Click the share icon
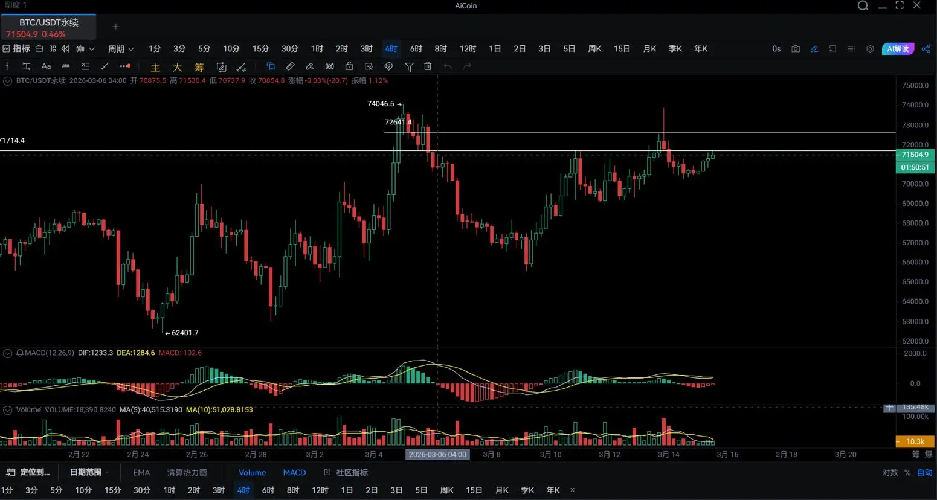This screenshot has width=937, height=500. (926, 49)
